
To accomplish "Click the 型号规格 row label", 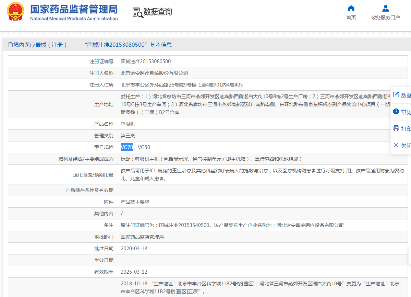I will (x=104, y=147).
